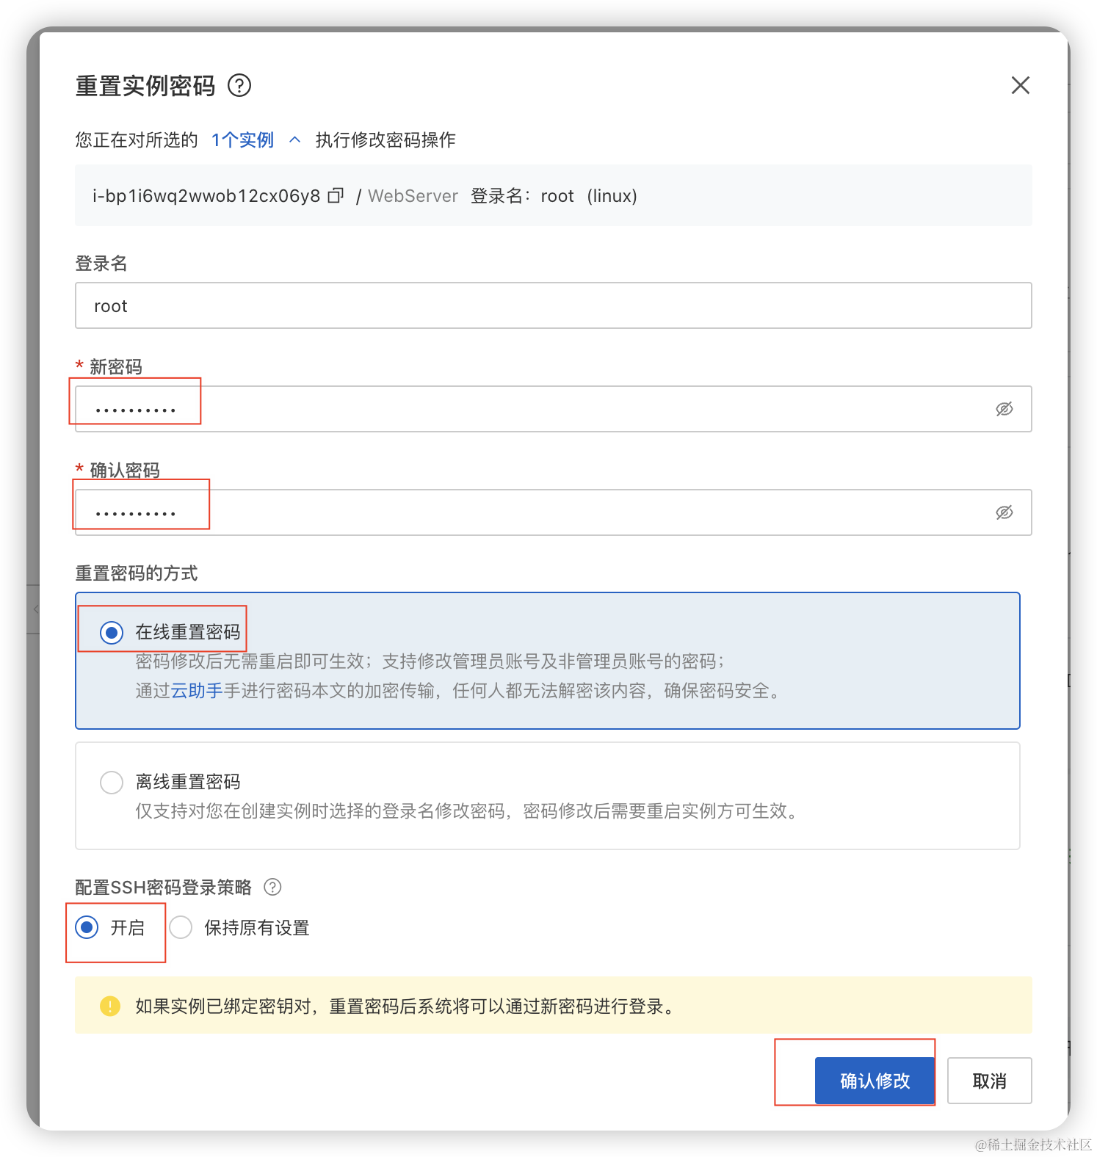This screenshot has height=1157, width=1097.
Task: Open help for 配置SSH密码登录策略
Action: coord(272,888)
